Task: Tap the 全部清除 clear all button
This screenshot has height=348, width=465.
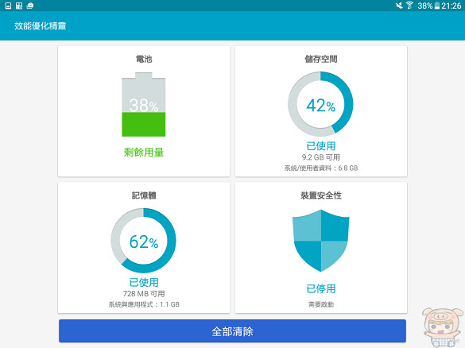Action: (232, 331)
